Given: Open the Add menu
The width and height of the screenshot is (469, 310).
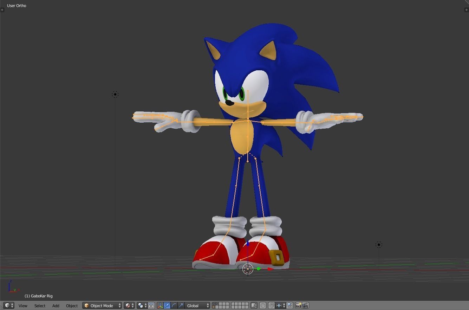Looking at the screenshot, I should tap(56, 306).
